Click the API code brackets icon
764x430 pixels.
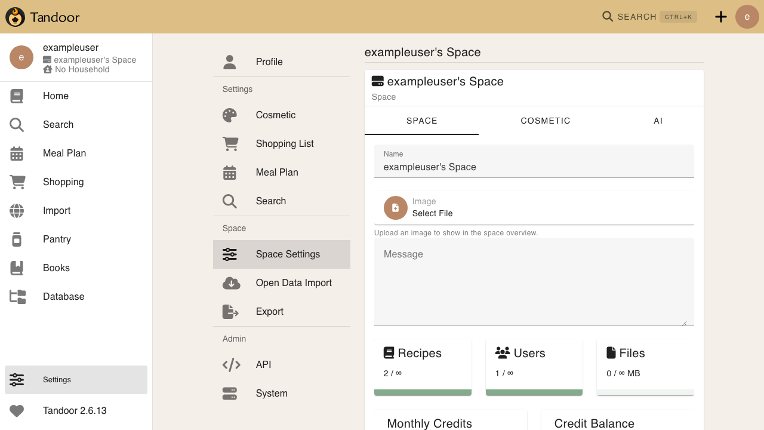pyautogui.click(x=231, y=365)
